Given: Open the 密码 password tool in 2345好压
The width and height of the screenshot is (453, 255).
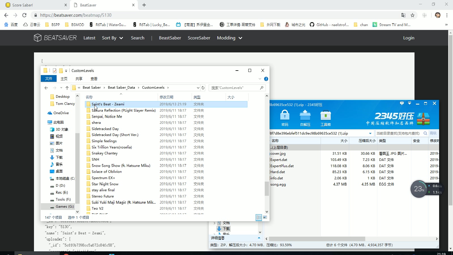Looking at the screenshot, I should pos(285,118).
